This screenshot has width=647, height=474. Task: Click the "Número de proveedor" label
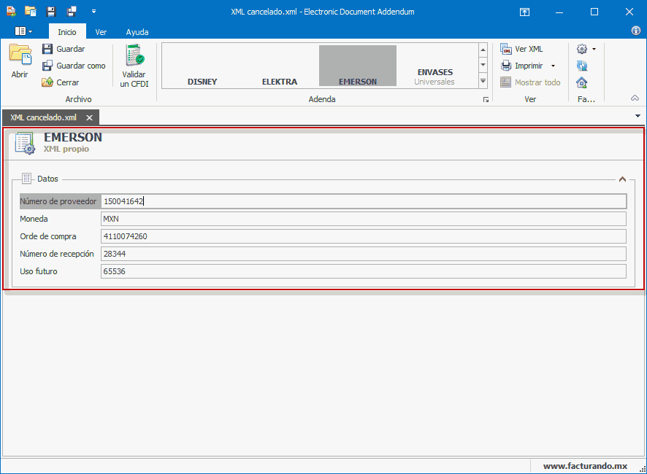point(58,201)
